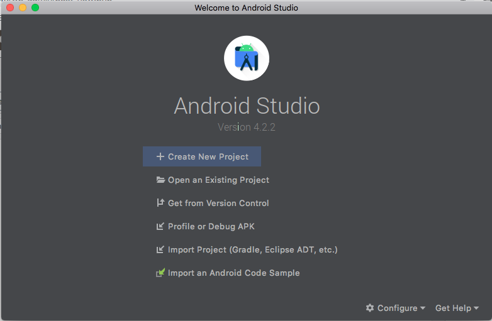Click the Welcome to Android Studio title bar
The width and height of the screenshot is (492, 321).
(x=246, y=8)
